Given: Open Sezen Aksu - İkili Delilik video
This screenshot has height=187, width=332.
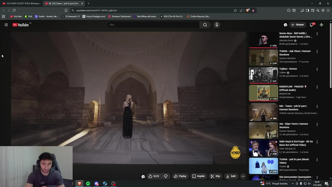Looking at the screenshot, I should pos(296,35).
